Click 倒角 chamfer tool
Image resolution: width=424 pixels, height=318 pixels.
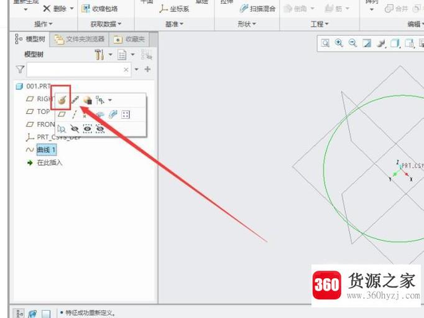[x=295, y=9]
